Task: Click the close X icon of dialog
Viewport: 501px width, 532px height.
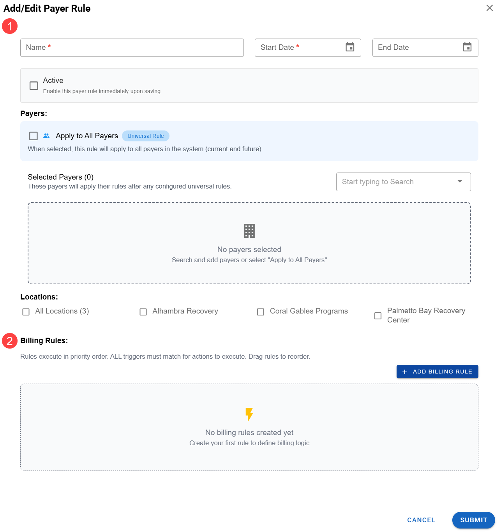Action: (489, 8)
